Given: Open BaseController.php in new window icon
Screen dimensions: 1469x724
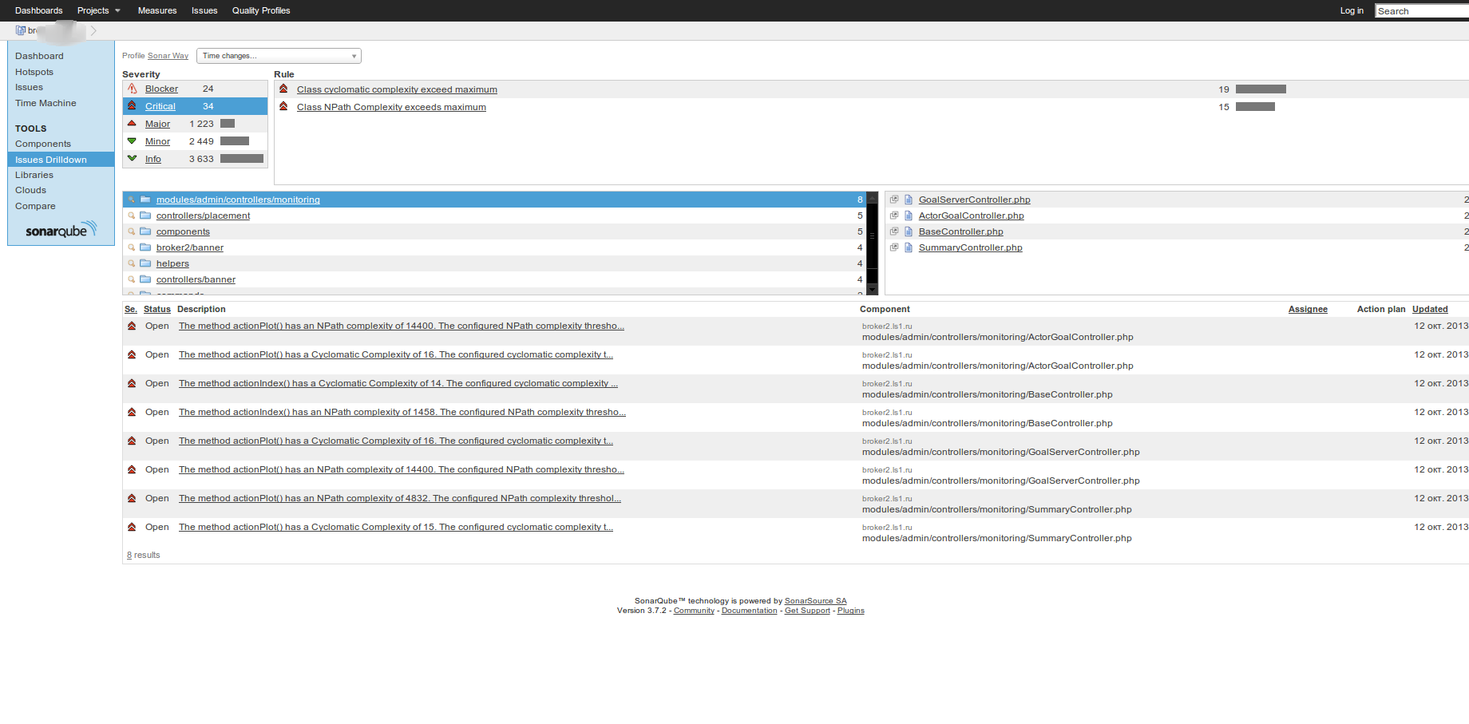Looking at the screenshot, I should (894, 231).
